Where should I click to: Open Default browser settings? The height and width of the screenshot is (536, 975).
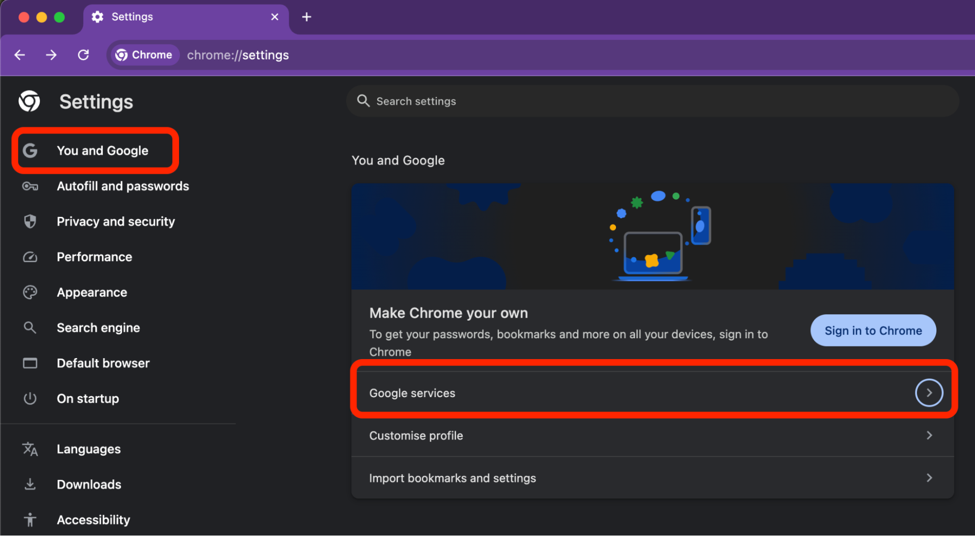103,364
